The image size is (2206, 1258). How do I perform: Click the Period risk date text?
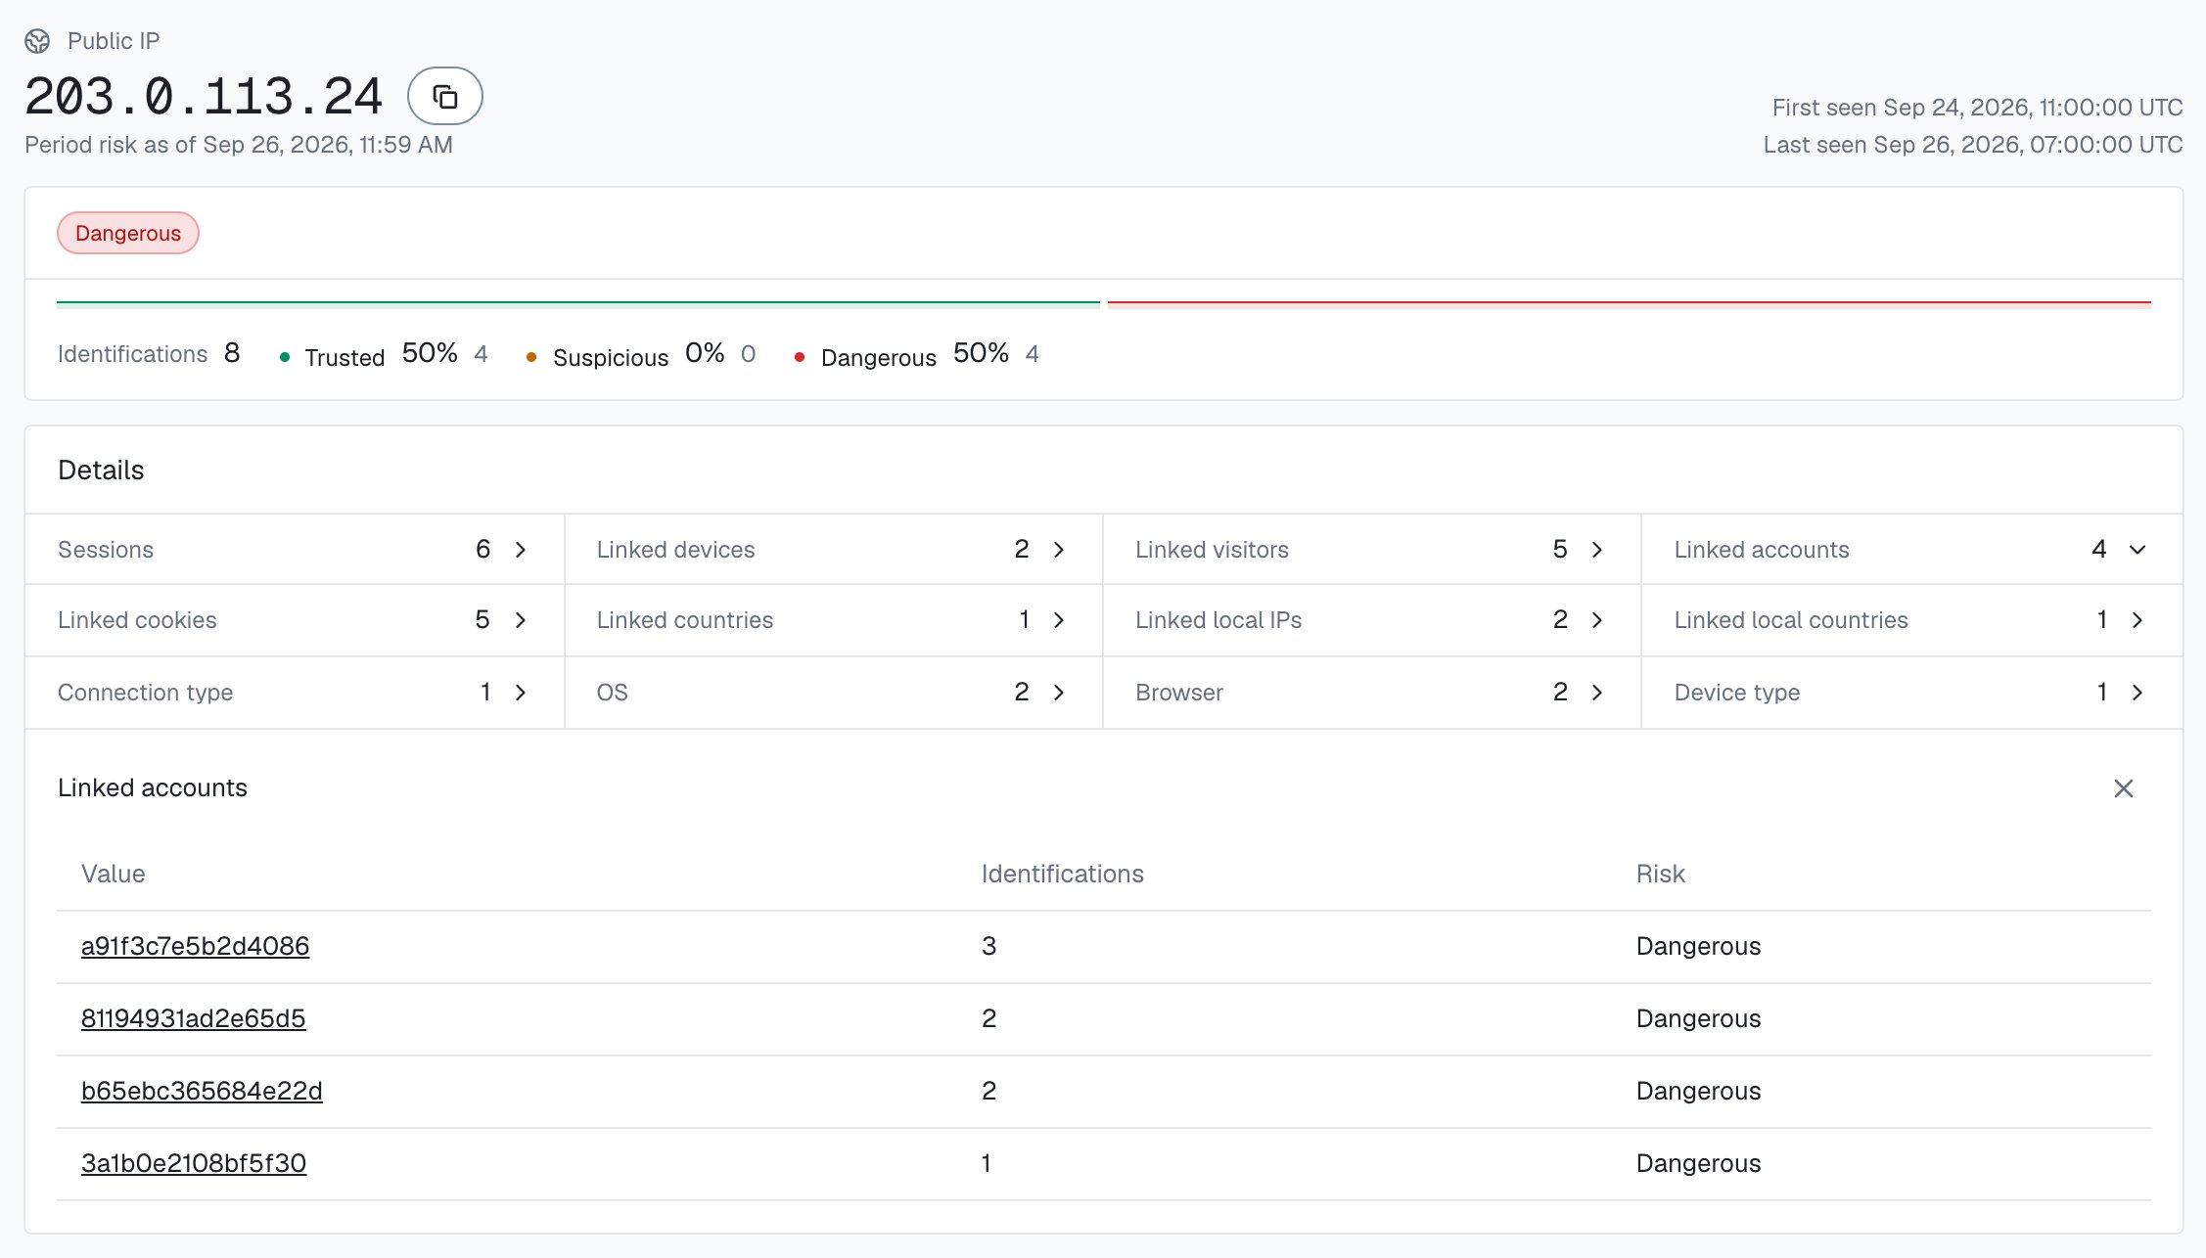(239, 145)
